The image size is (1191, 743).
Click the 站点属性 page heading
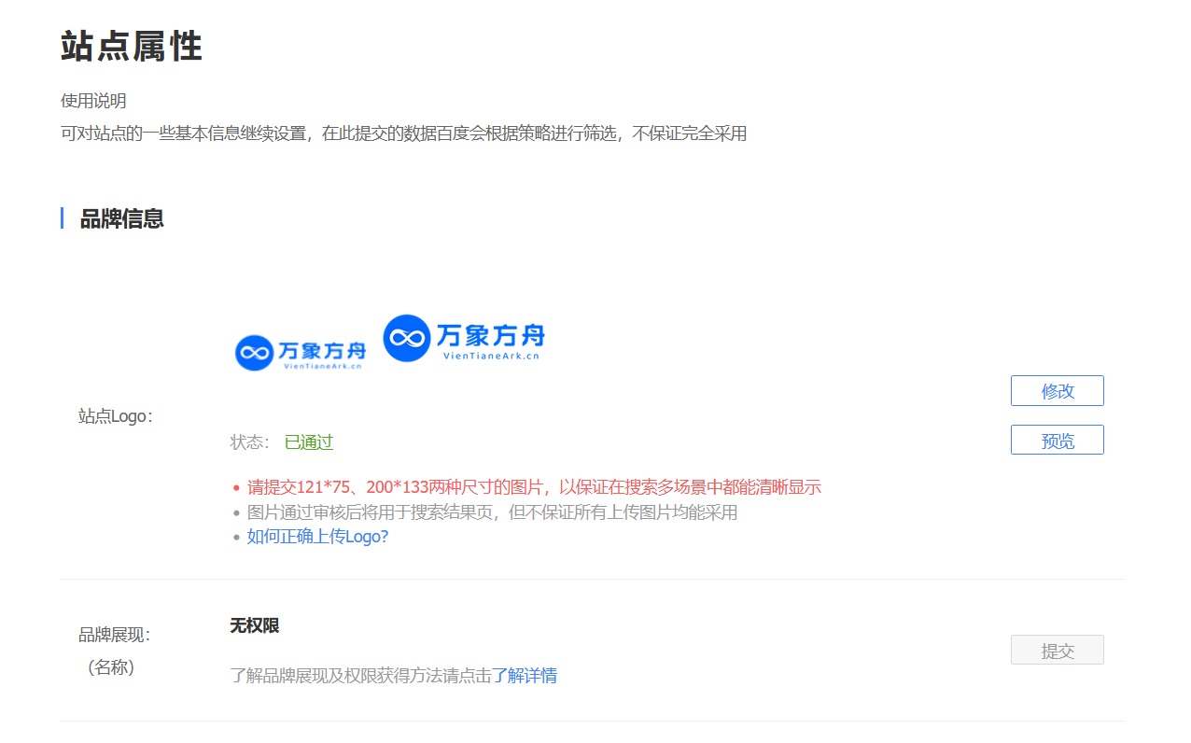132,46
